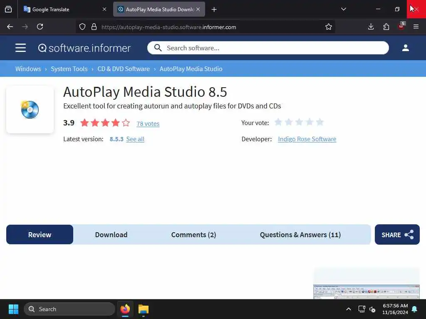
Task: Rate four stars under Your vote
Action: (310, 122)
